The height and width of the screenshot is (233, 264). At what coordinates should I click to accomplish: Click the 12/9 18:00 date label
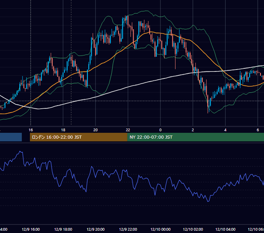tap(63, 229)
